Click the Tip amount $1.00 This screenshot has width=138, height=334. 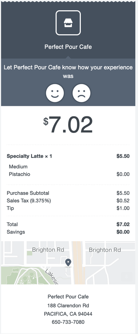pos(123,208)
